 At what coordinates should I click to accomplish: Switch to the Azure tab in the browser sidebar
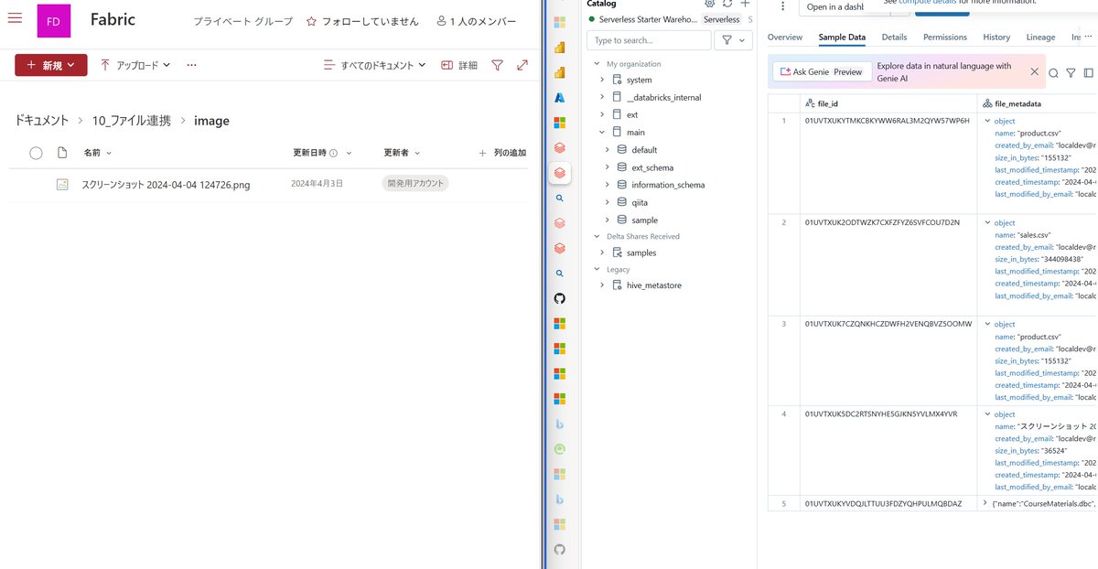[560, 97]
